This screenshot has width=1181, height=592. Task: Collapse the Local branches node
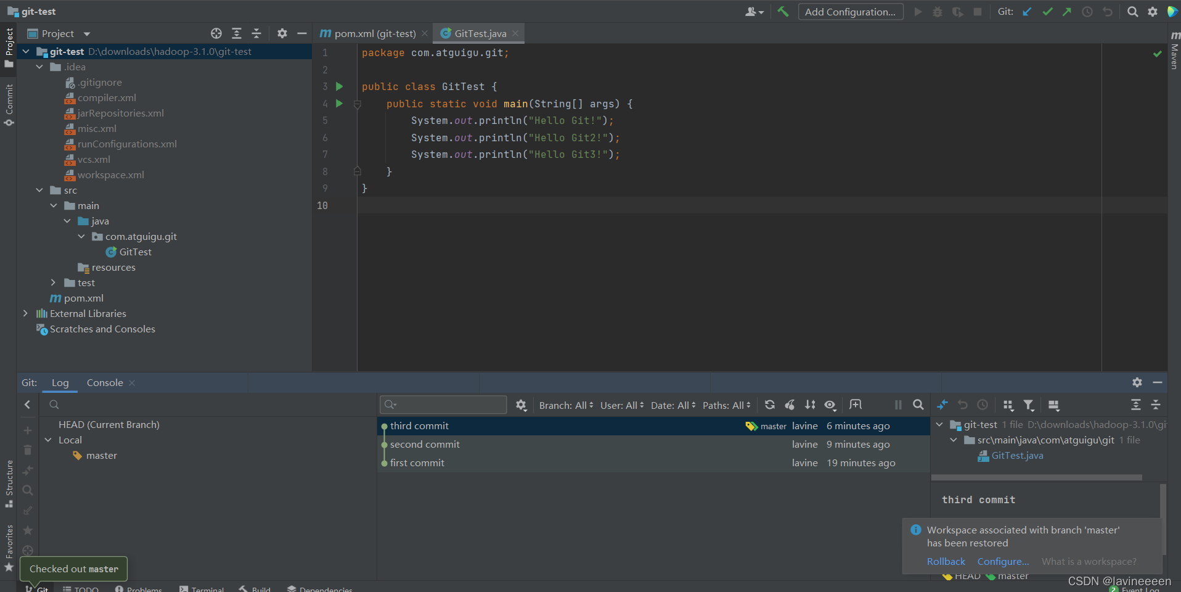(48, 440)
